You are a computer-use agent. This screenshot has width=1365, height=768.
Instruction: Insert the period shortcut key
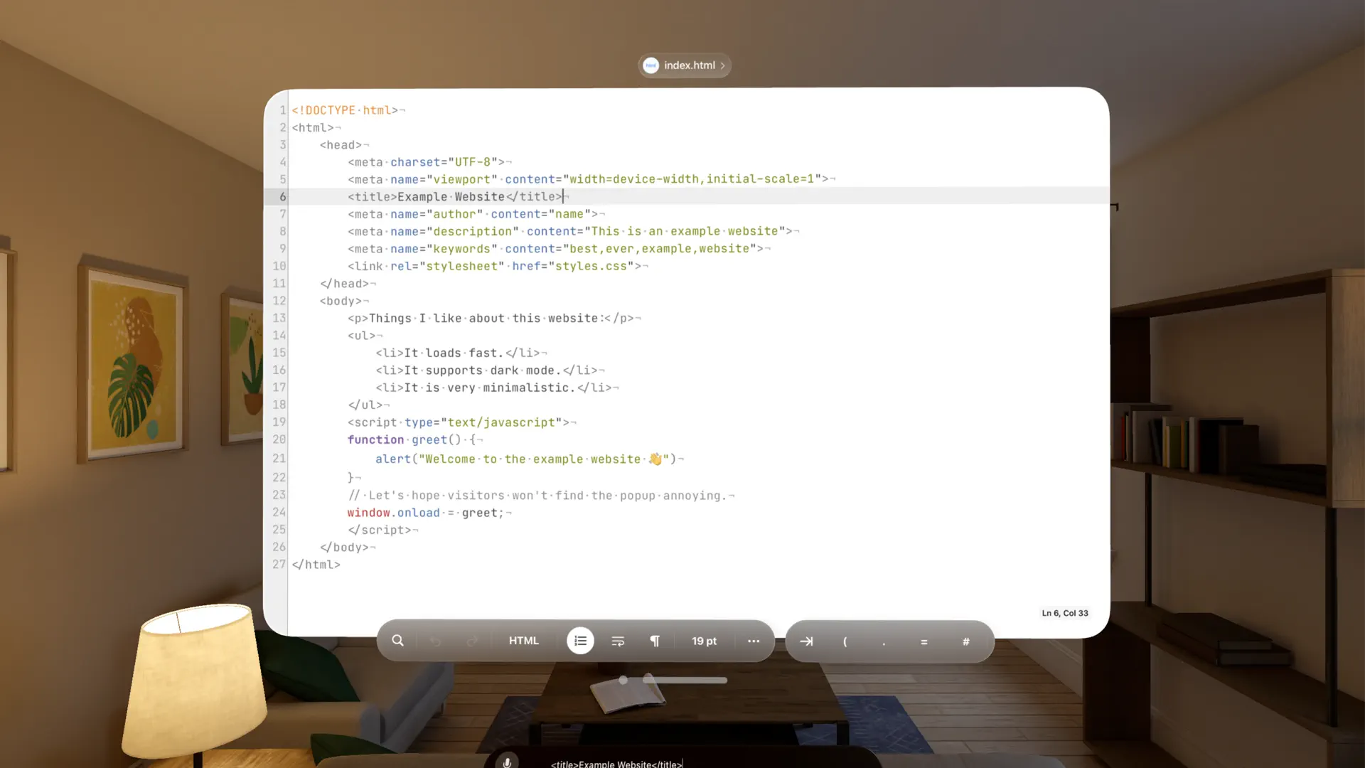tap(884, 641)
